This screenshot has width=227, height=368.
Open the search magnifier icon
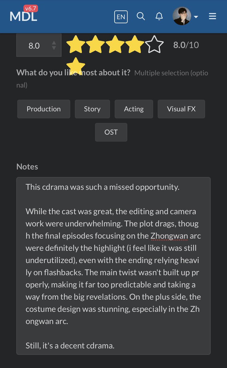click(x=141, y=16)
